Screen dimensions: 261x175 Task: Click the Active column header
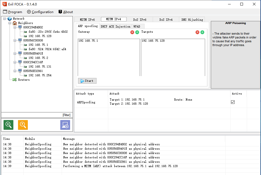coord(238,93)
